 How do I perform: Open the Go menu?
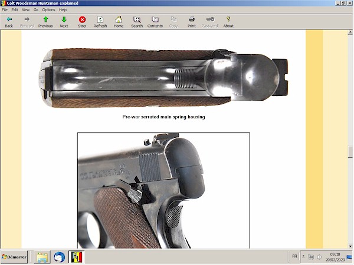click(x=36, y=9)
